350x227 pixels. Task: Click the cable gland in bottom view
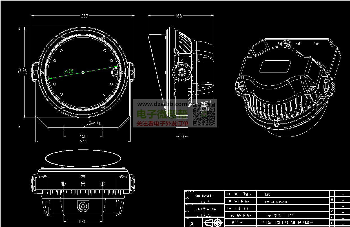pos(83,206)
